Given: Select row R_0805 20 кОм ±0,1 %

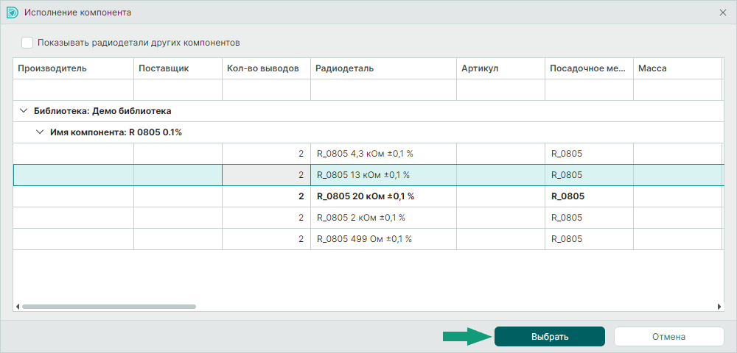Looking at the screenshot, I should click(368, 196).
